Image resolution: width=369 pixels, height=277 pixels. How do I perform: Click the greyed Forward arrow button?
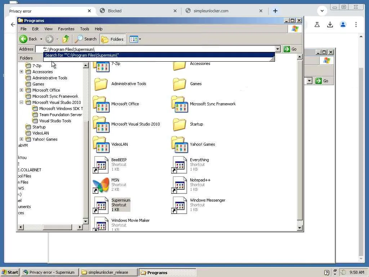point(49,39)
